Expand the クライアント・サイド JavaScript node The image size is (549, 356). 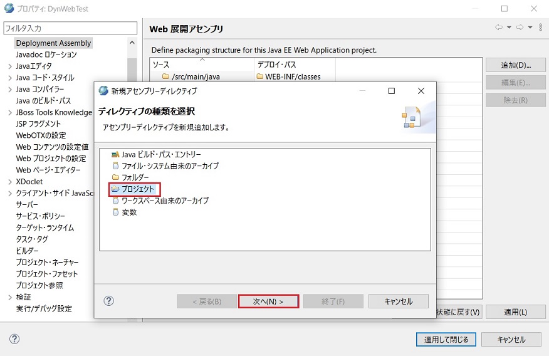[x=10, y=193]
